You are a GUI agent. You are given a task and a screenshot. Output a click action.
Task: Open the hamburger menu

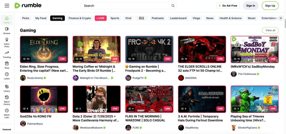coord(7,6)
